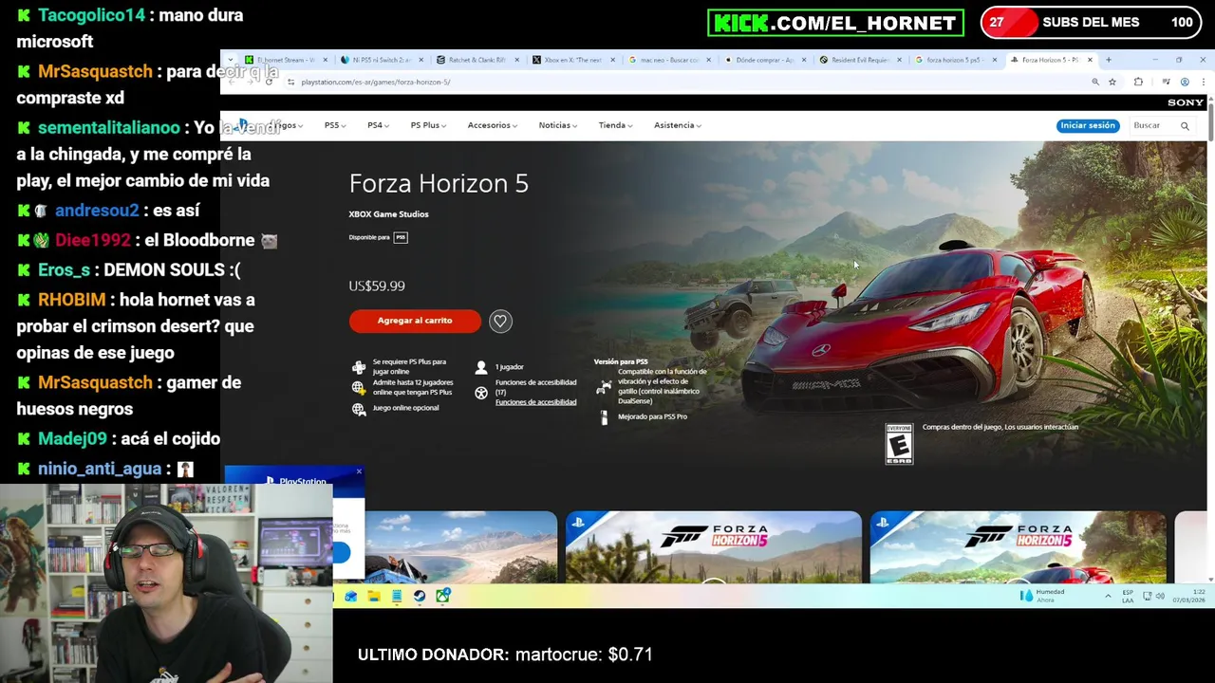
Task: Open File Explorer folder icon in taskbar
Action: click(x=374, y=596)
